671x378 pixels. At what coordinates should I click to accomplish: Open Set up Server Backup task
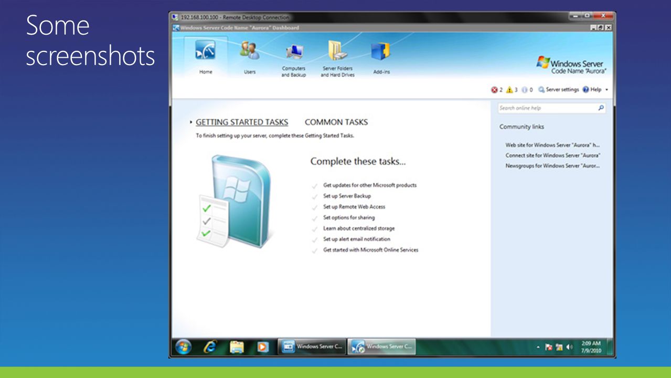click(347, 196)
